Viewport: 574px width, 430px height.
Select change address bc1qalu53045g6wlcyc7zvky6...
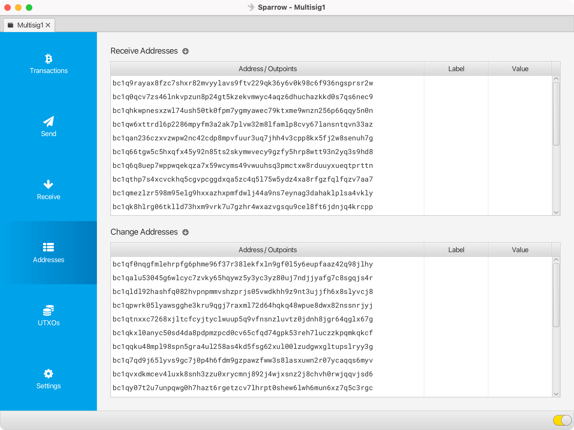(x=243, y=278)
